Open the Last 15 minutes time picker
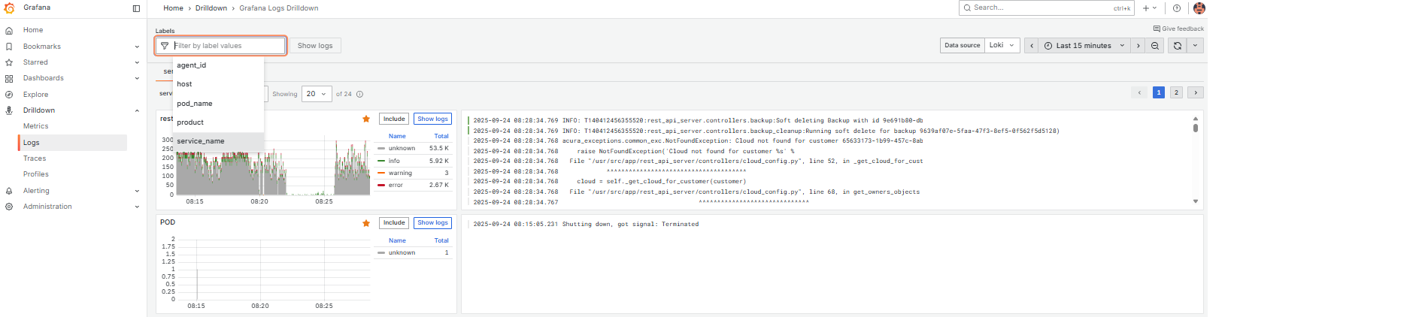1425x317 pixels. click(x=1084, y=46)
